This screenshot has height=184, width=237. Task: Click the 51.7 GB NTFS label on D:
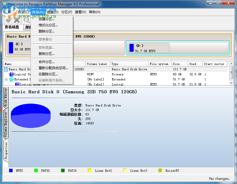click(145, 51)
